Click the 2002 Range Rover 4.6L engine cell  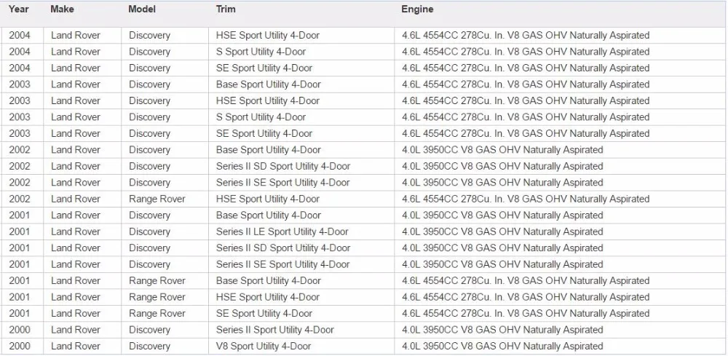coord(526,199)
